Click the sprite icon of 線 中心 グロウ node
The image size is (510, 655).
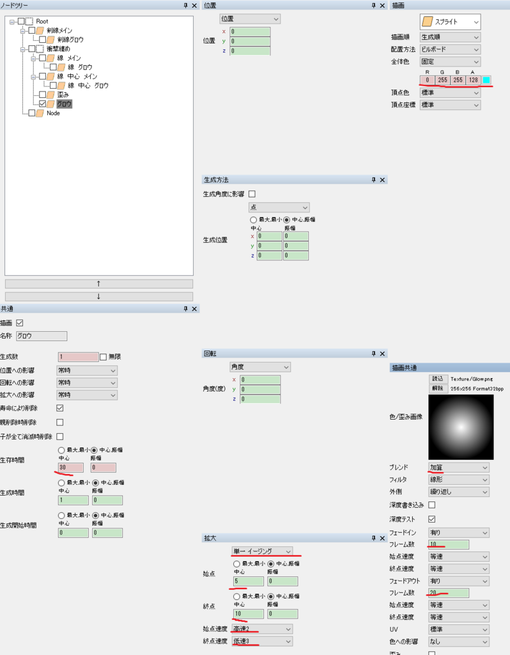tap(61, 86)
